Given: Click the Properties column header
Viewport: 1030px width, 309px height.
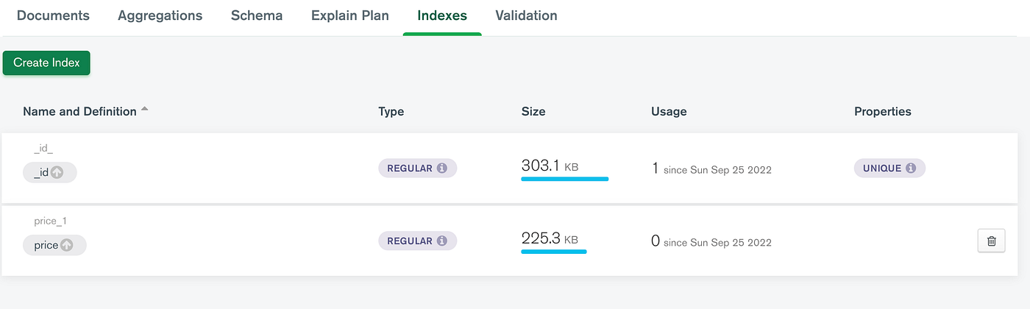Looking at the screenshot, I should coord(882,112).
